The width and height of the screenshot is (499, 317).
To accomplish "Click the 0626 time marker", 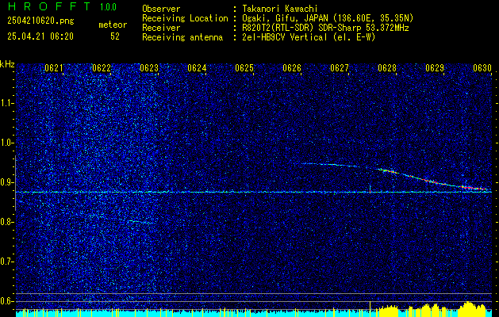I will pyautogui.click(x=292, y=68).
